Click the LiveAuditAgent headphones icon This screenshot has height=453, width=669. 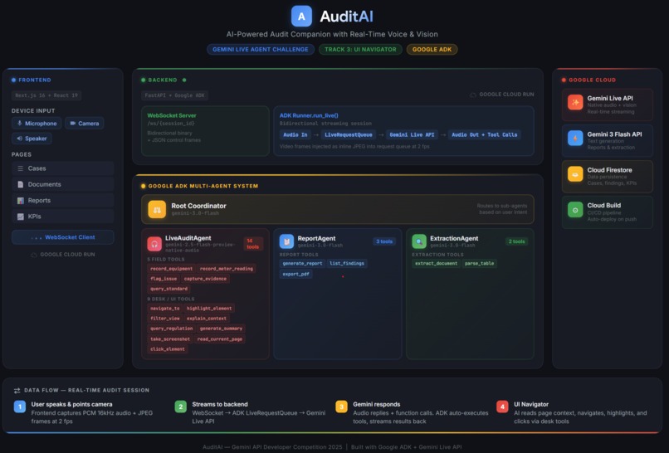154,244
